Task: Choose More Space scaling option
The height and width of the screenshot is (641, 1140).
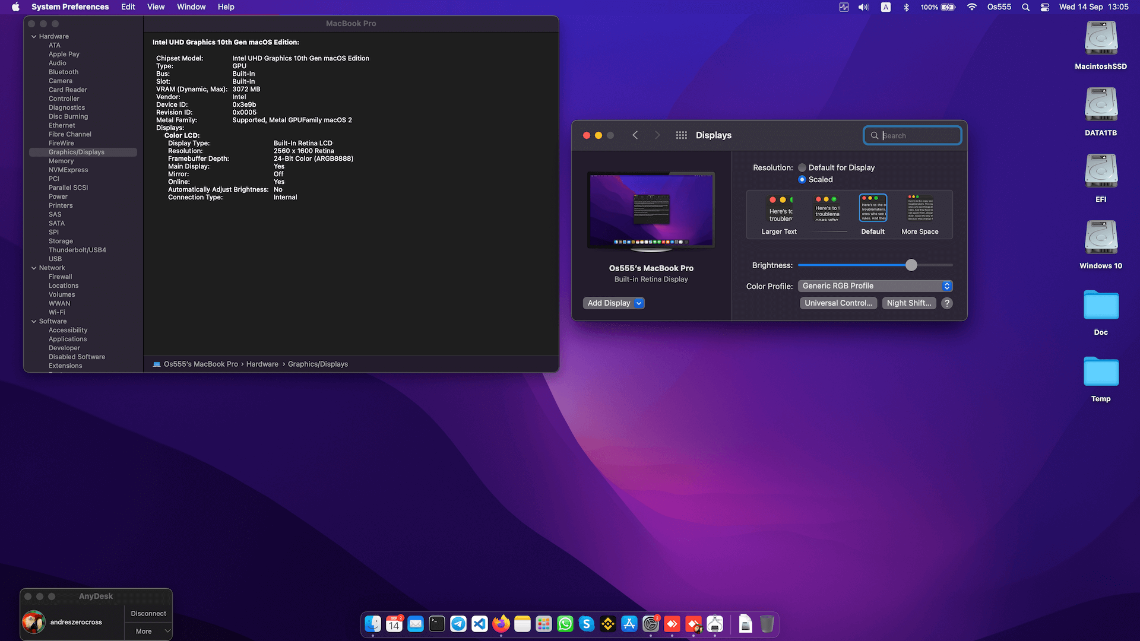Action: coord(920,214)
